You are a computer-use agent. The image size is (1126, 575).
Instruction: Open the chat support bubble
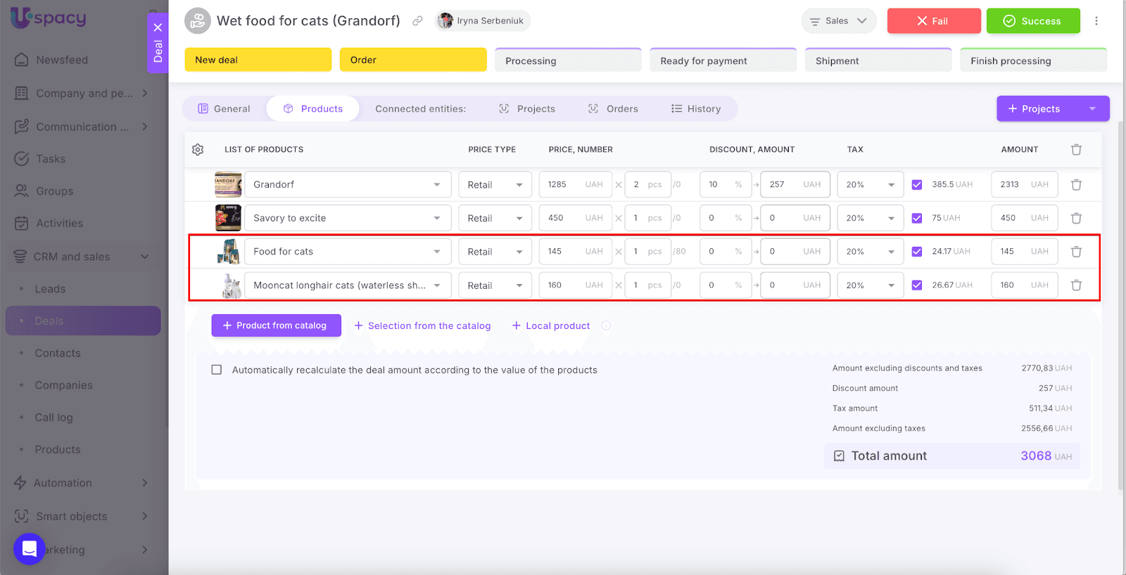pyautogui.click(x=30, y=548)
